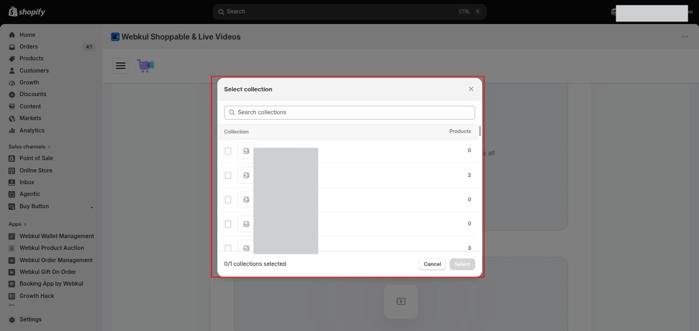Click the Point of Sale icon
The height and width of the screenshot is (331, 699).
point(12,158)
